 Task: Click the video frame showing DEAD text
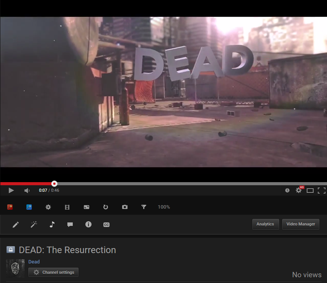click(163, 92)
